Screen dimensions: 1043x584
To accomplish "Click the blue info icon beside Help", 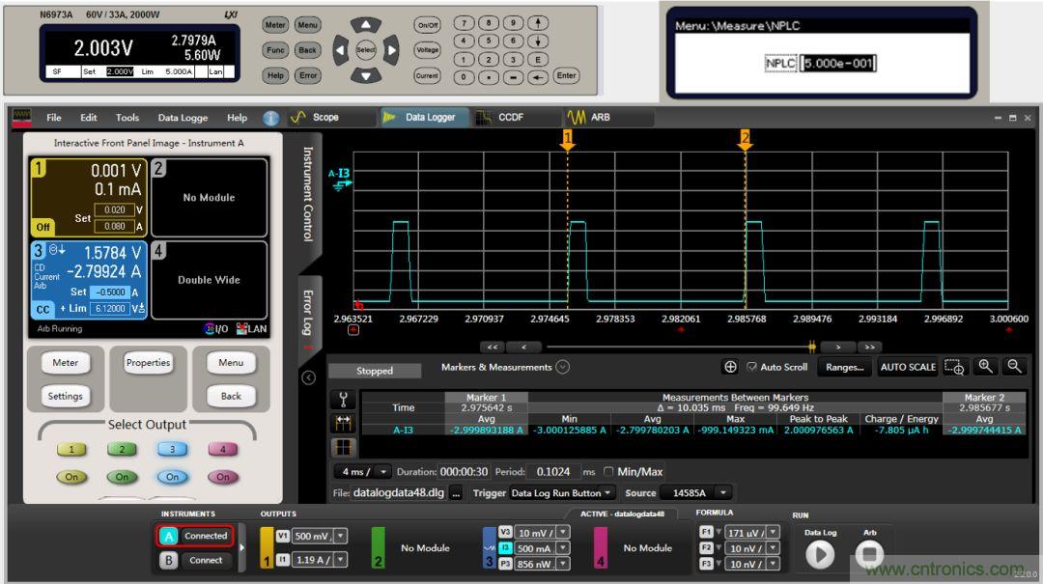I will click(x=270, y=118).
